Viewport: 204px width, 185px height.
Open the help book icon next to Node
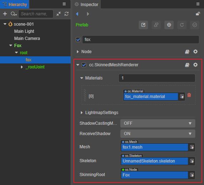click(187, 52)
